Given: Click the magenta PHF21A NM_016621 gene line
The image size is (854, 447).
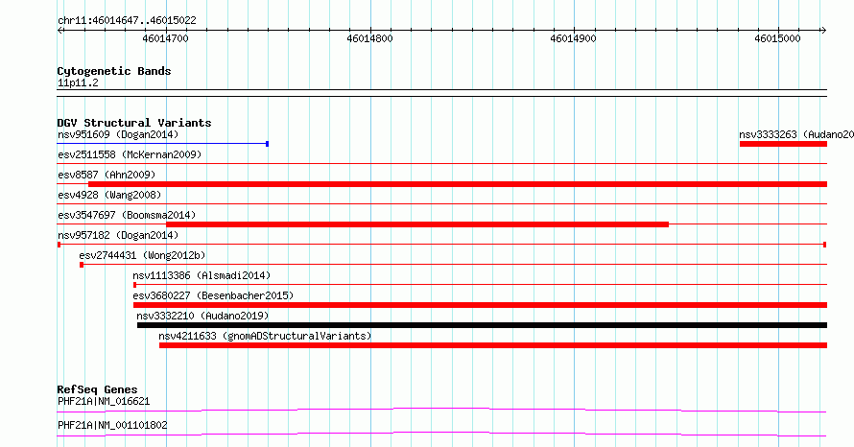Looking at the screenshot, I should pyautogui.click(x=441, y=409).
